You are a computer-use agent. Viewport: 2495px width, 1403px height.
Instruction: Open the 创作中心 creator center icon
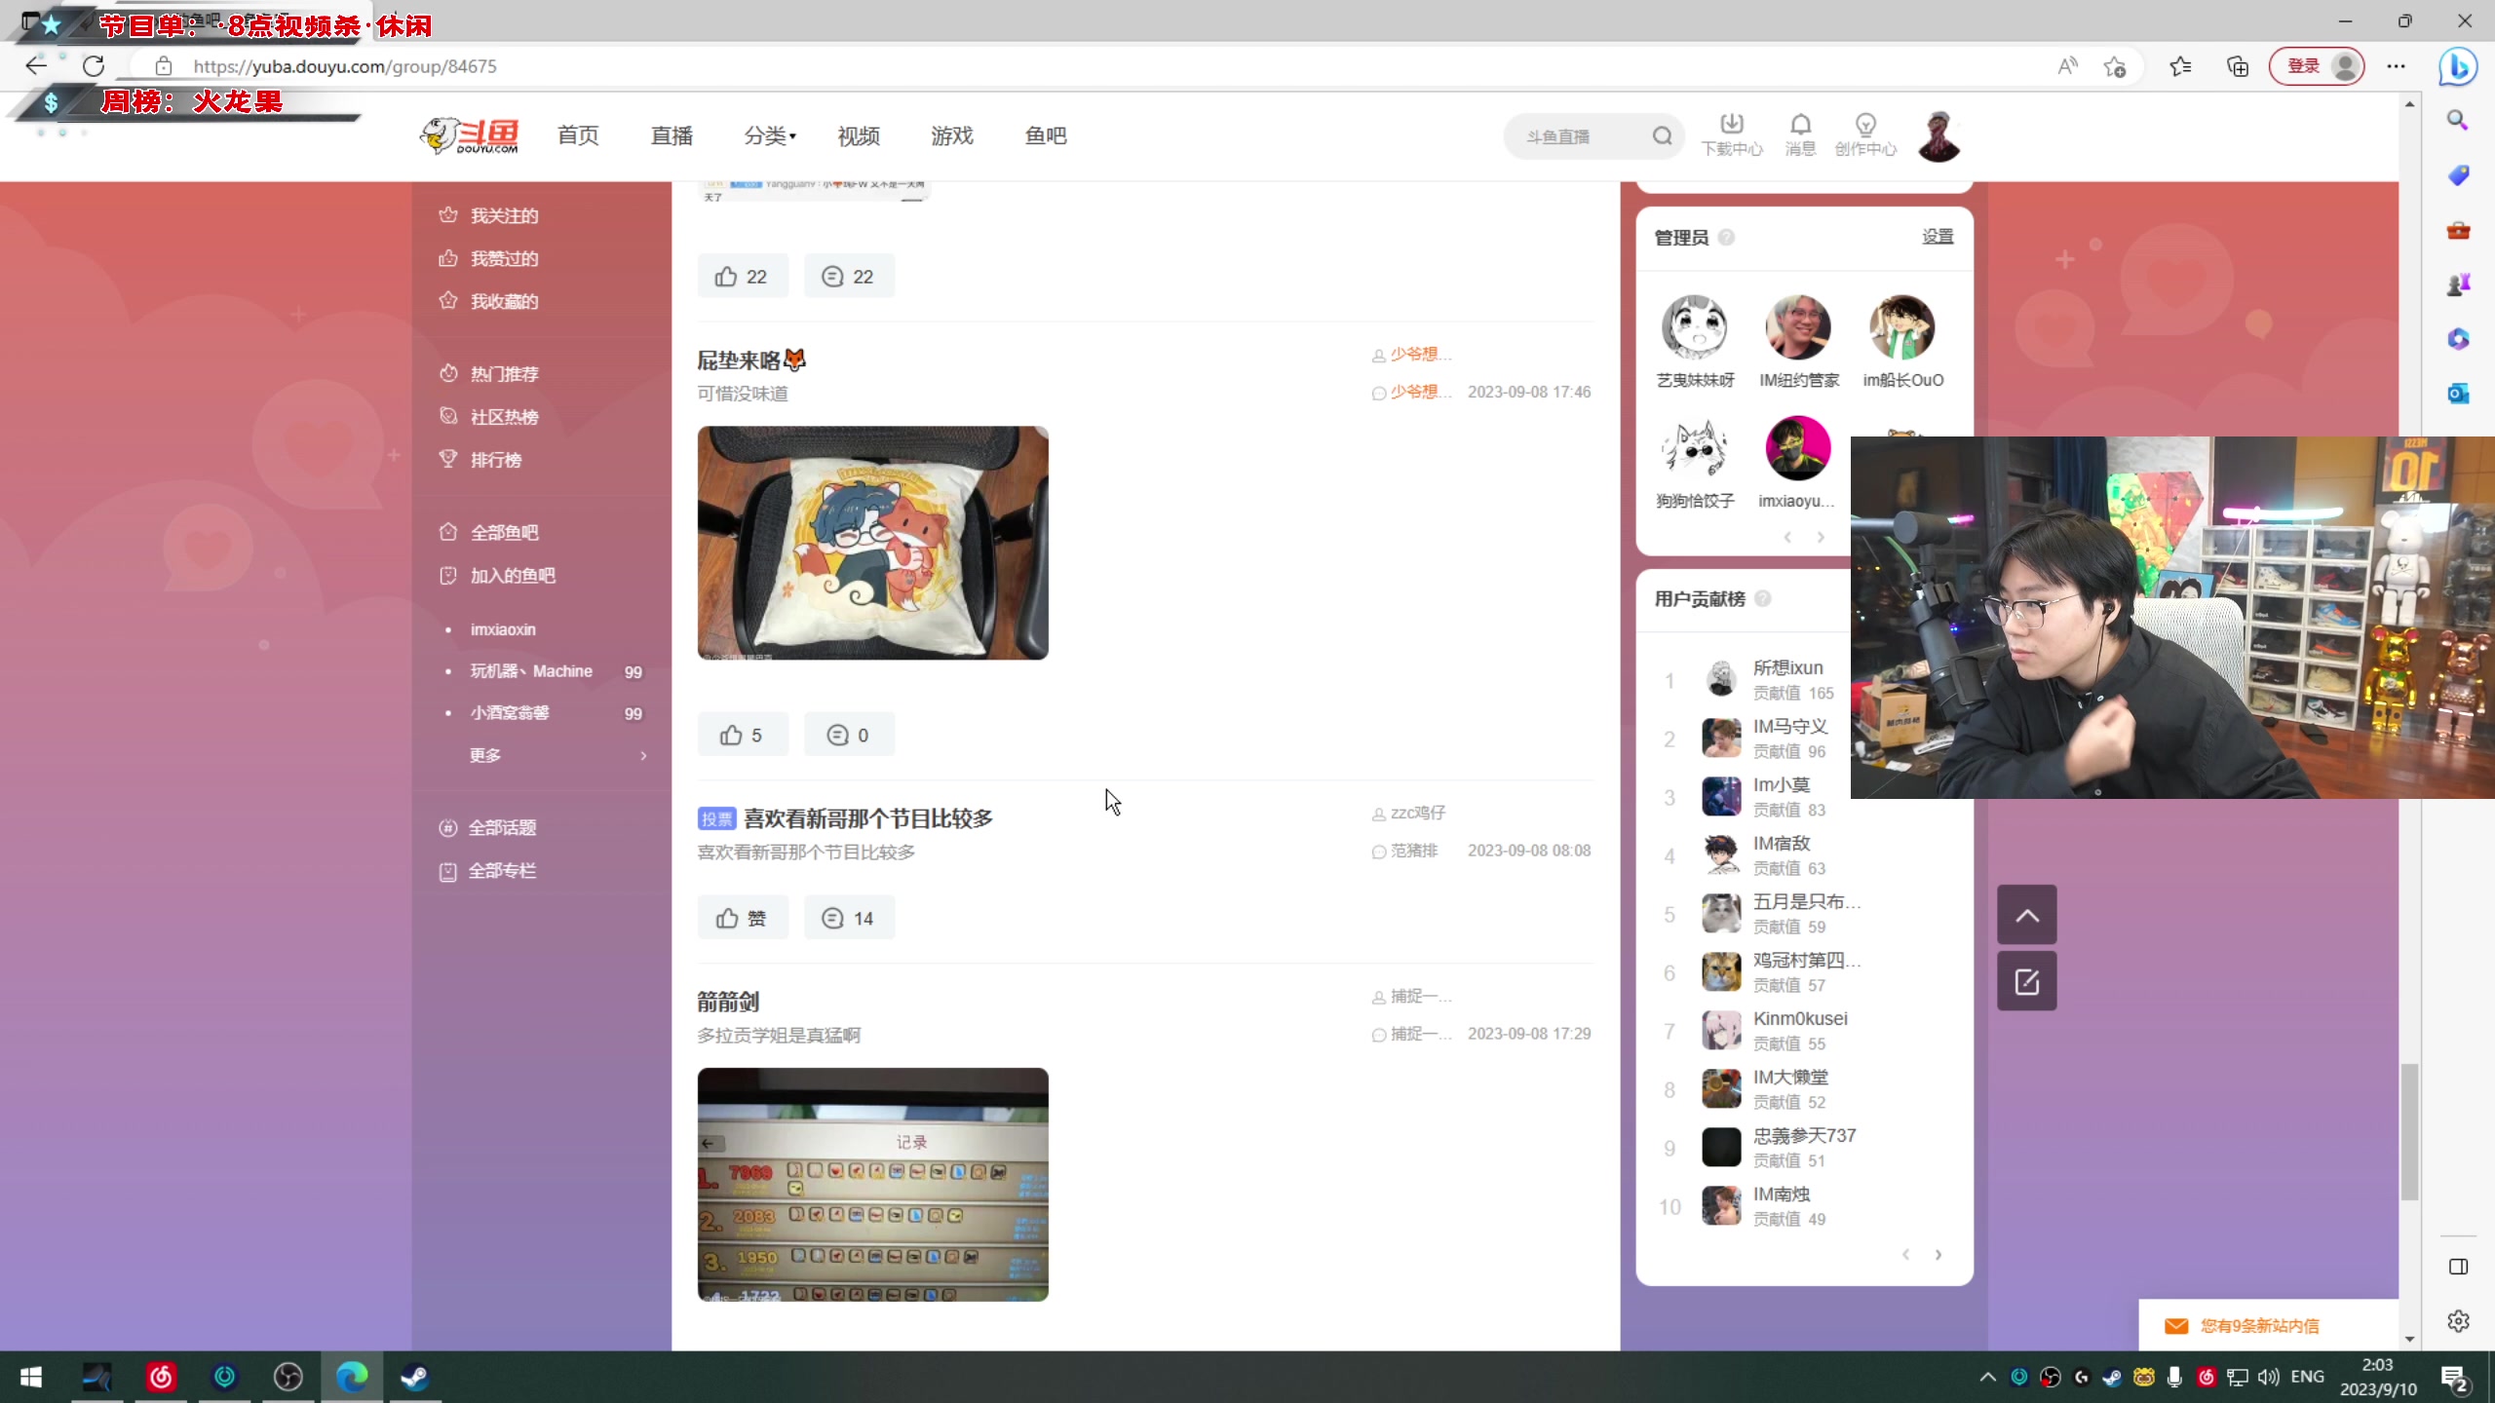1863,135
